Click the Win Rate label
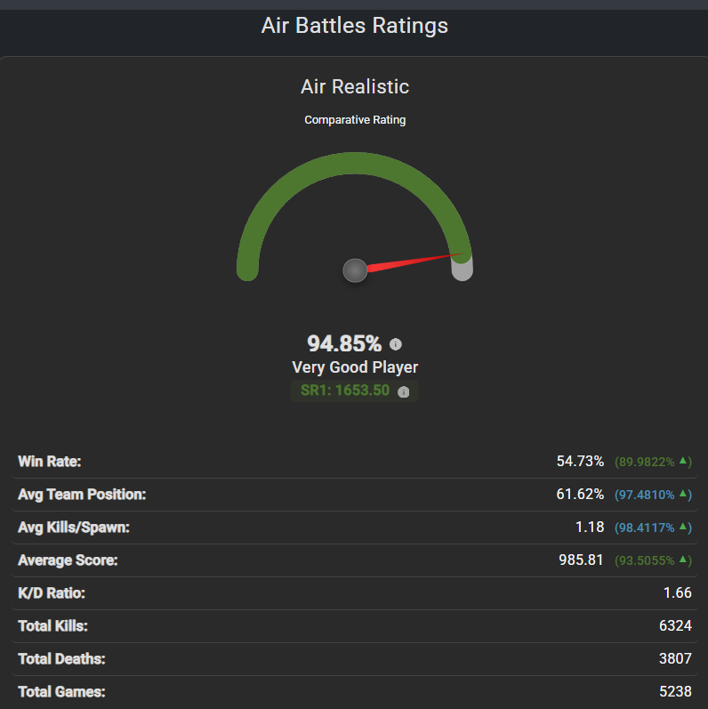 coord(49,462)
